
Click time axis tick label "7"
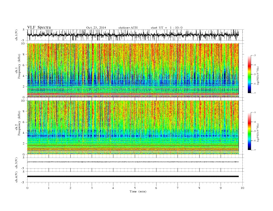[x=178, y=188]
